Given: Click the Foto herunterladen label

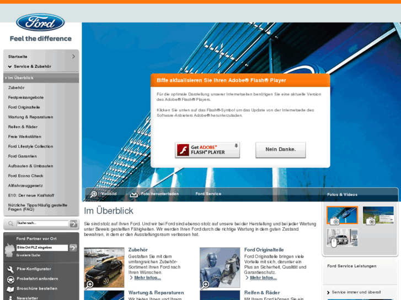Looking at the screenshot, I should (x=160, y=194).
